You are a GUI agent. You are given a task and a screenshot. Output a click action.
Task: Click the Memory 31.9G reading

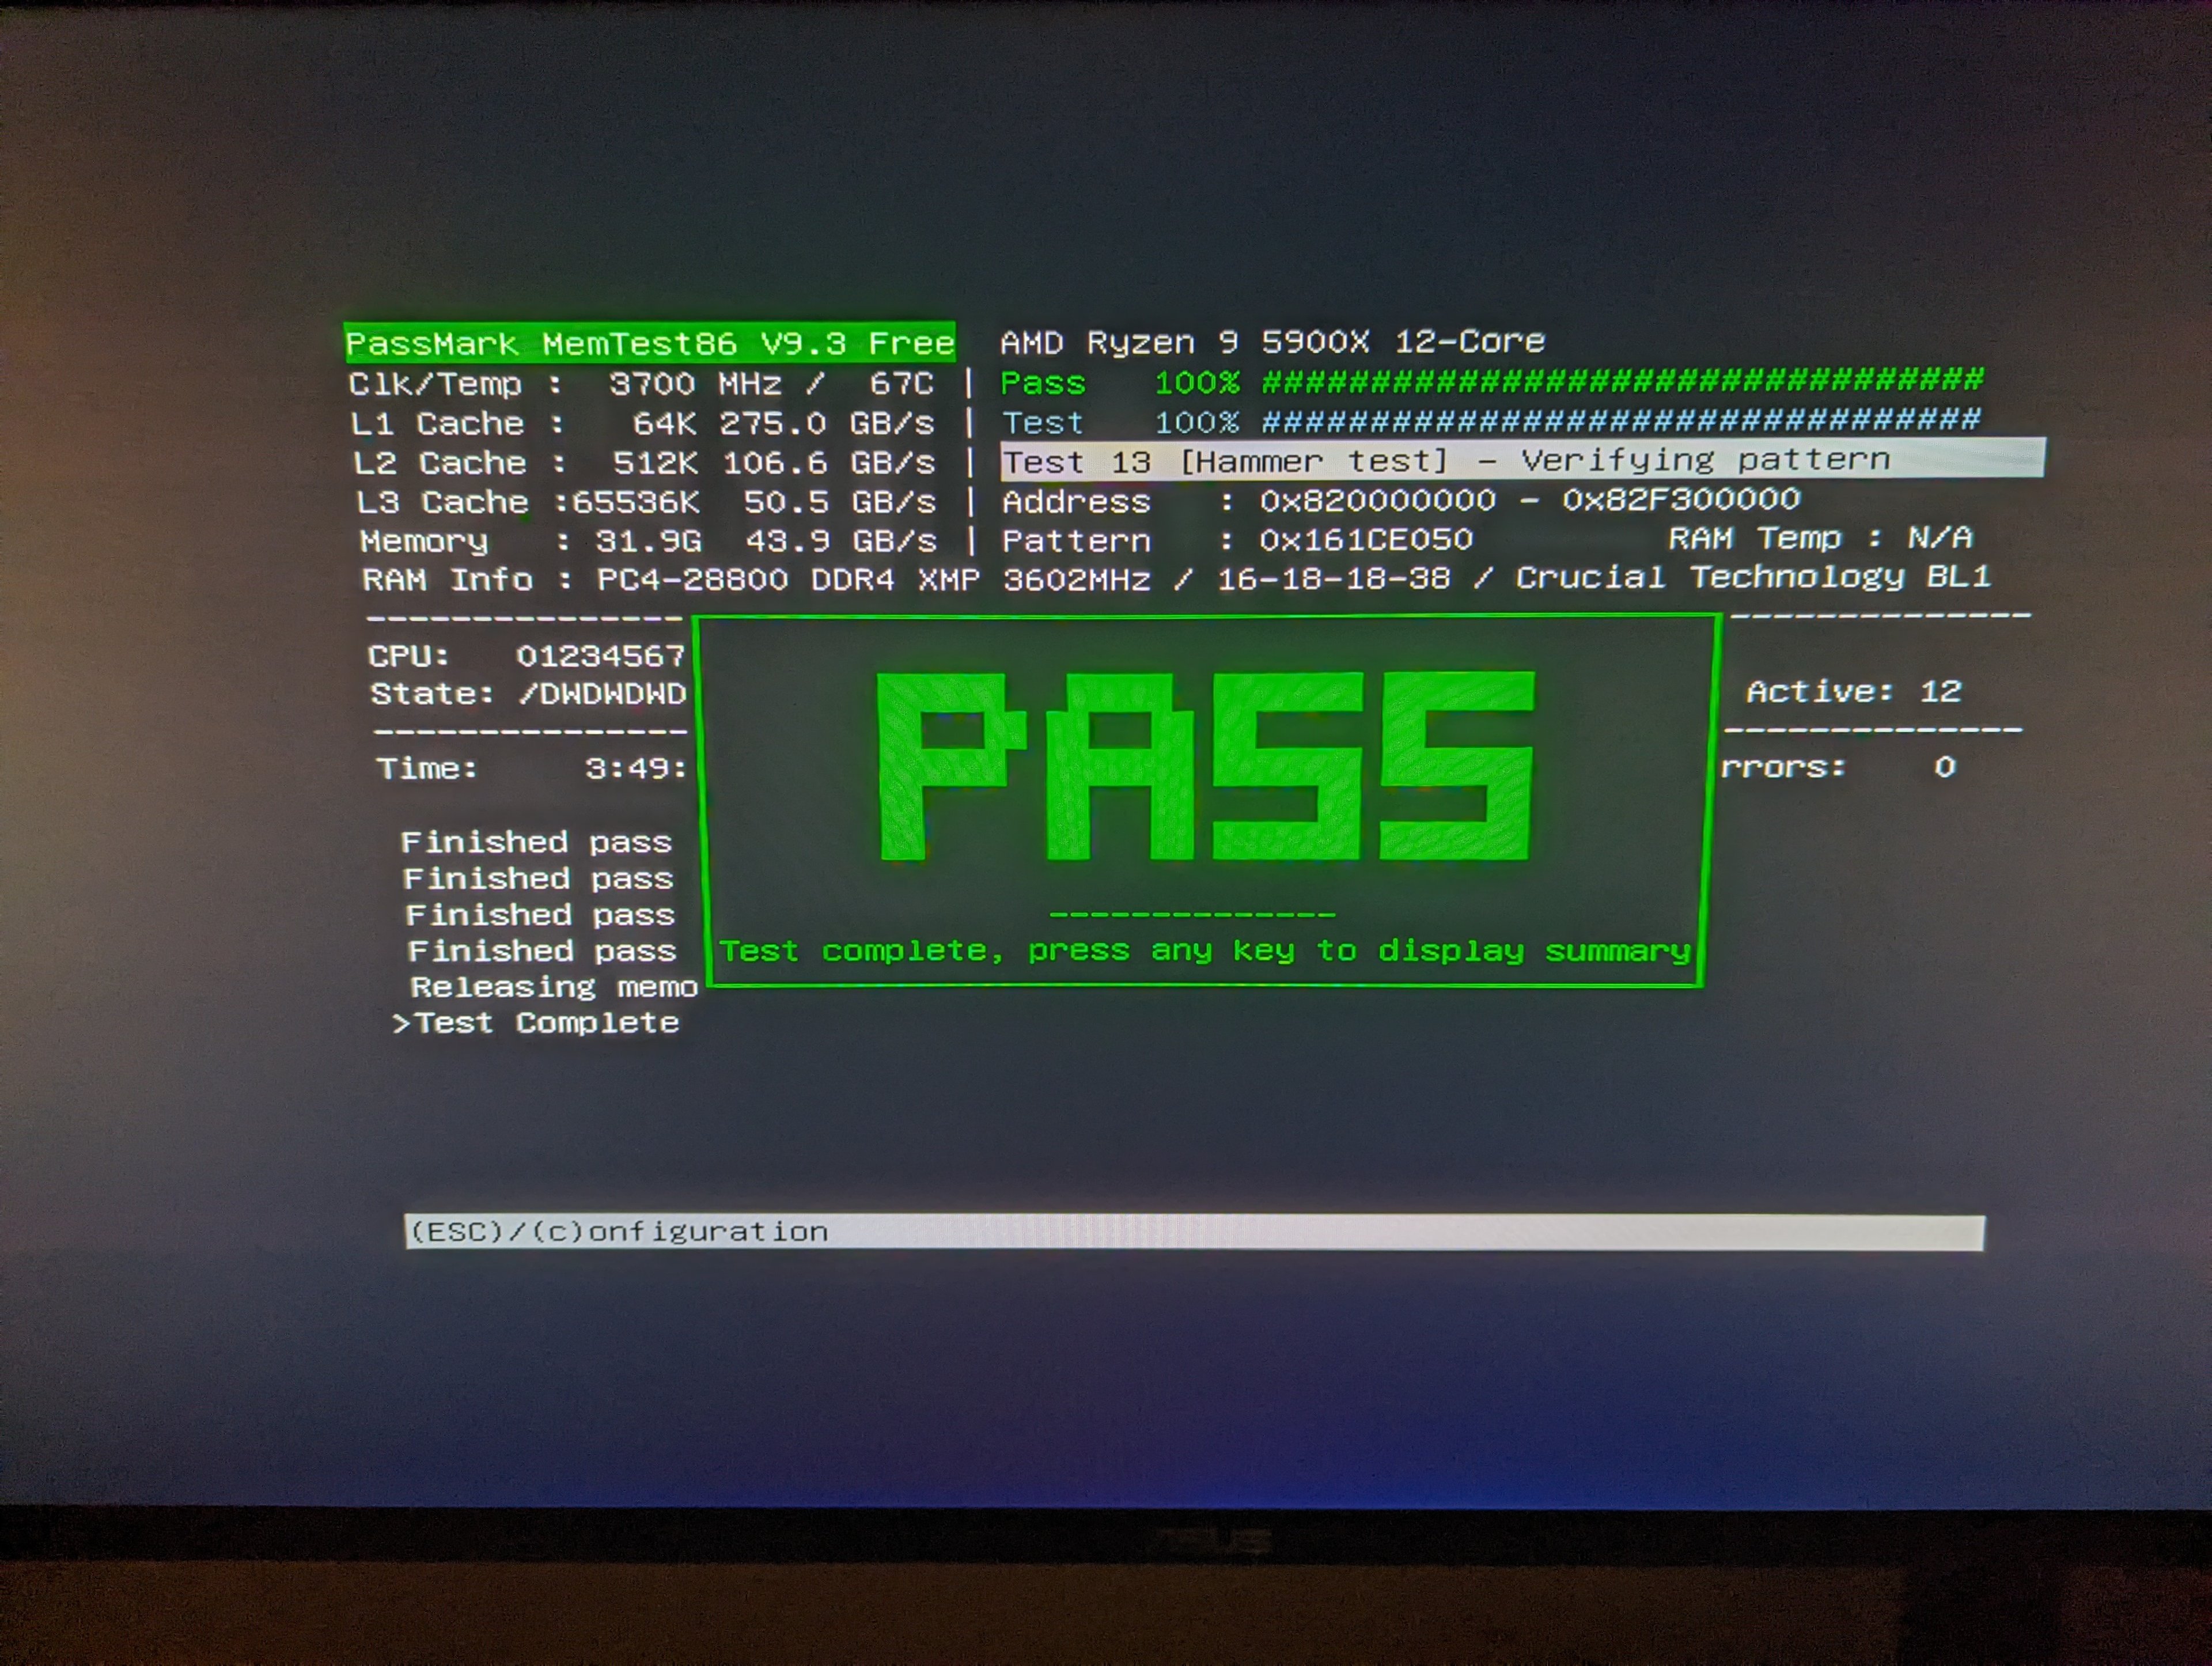[648, 541]
